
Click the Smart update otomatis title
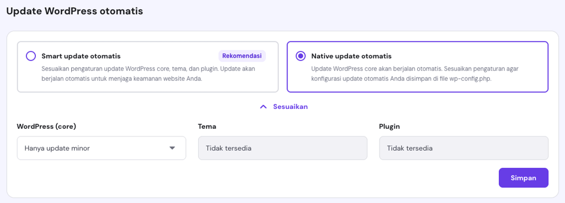(81, 57)
